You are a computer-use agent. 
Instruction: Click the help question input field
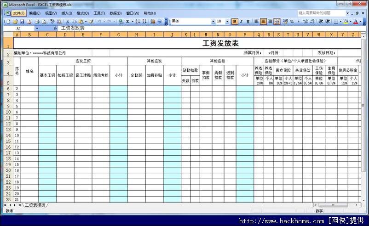(322, 13)
